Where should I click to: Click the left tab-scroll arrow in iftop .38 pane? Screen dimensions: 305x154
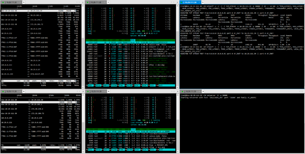(x=77, y=2)
